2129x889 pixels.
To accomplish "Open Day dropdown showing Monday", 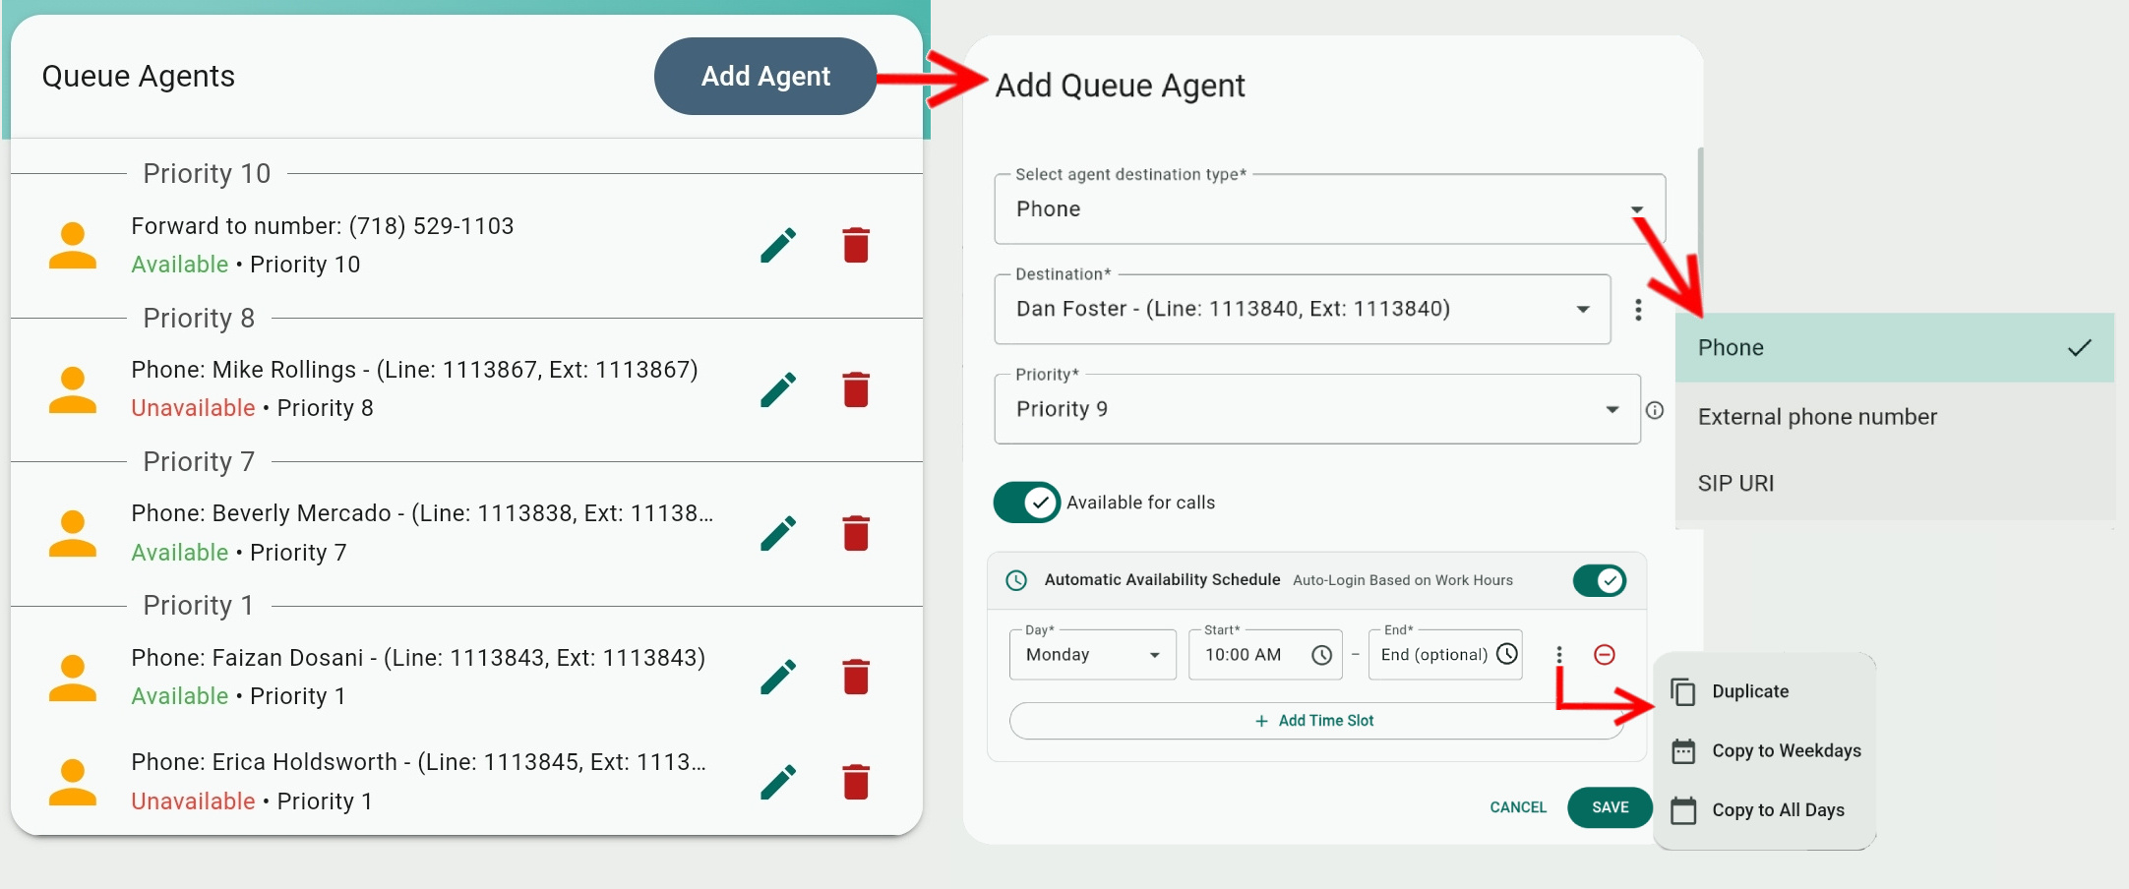I will [1092, 655].
